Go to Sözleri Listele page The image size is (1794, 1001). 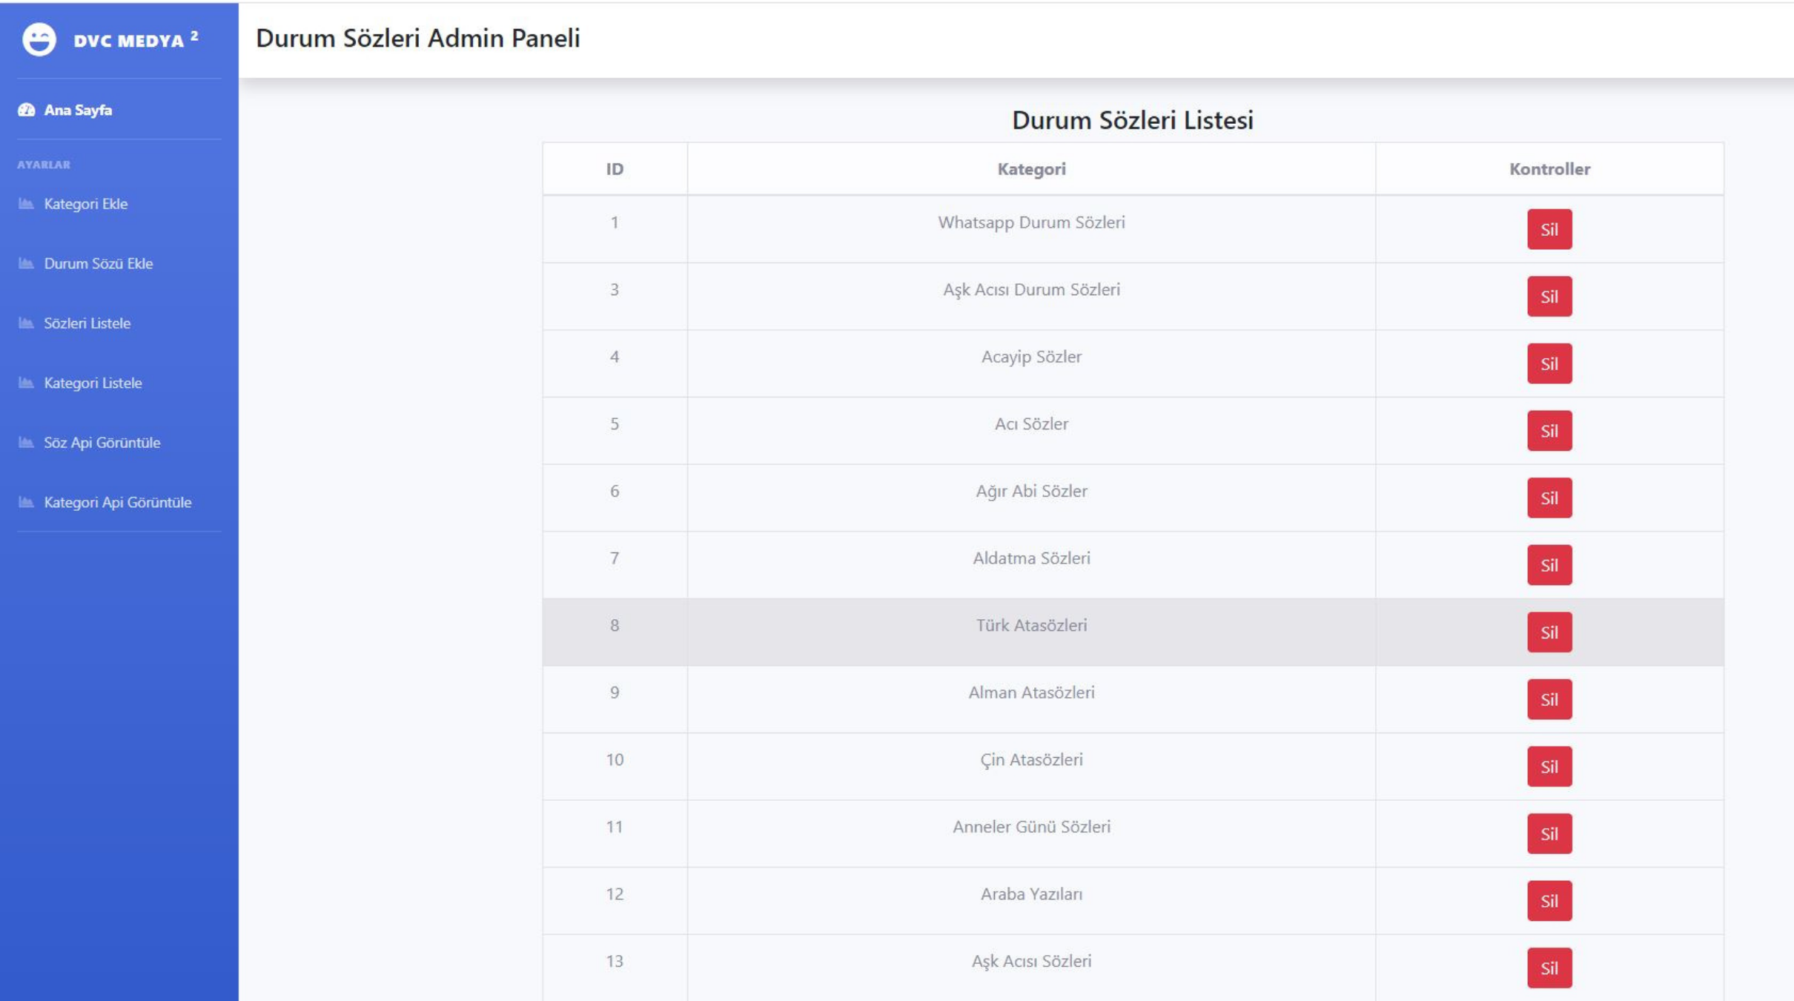pyautogui.click(x=87, y=323)
